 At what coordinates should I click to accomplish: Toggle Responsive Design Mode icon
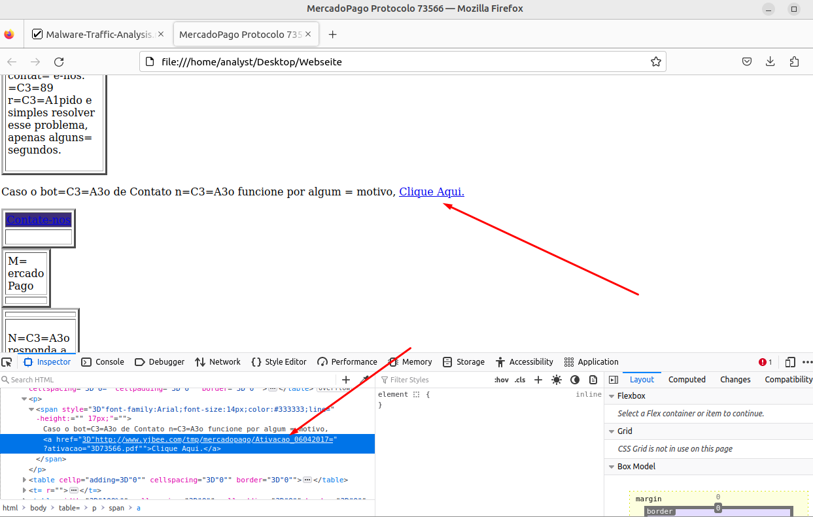(x=790, y=362)
